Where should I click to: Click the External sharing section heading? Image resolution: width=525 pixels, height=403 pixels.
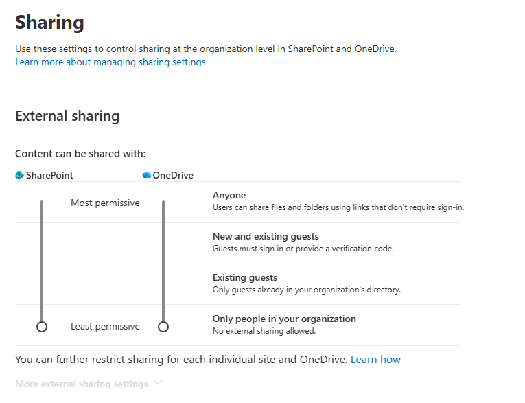point(67,116)
